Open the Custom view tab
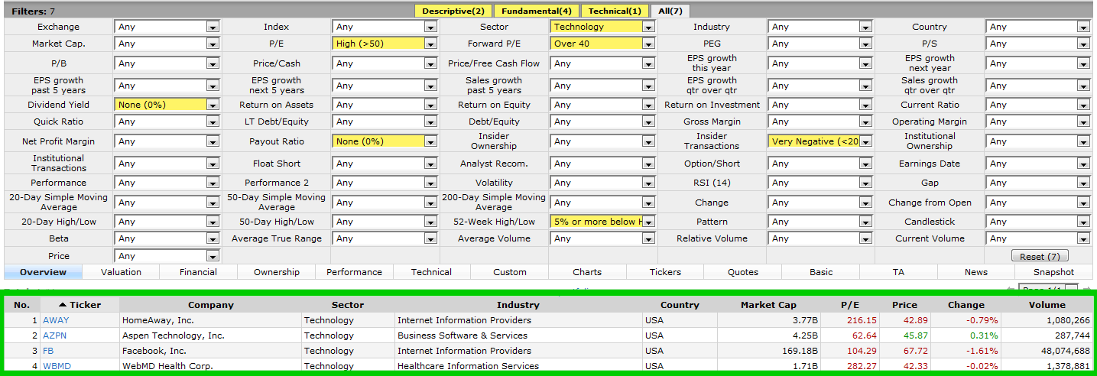Image resolution: width=1097 pixels, height=376 pixels. (x=510, y=272)
